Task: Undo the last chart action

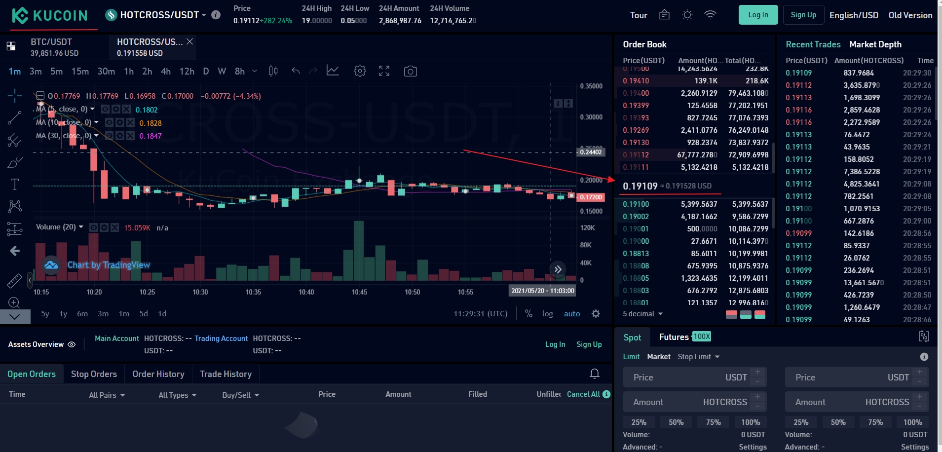Action: tap(296, 71)
